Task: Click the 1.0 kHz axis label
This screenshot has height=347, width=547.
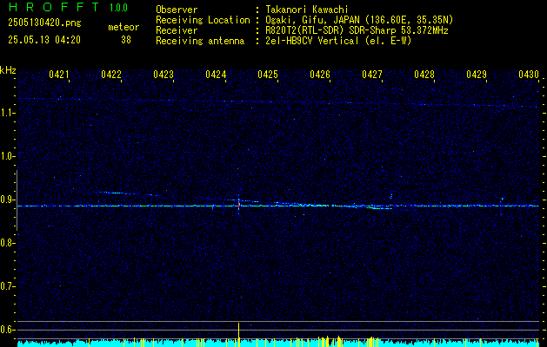Action: (6, 157)
